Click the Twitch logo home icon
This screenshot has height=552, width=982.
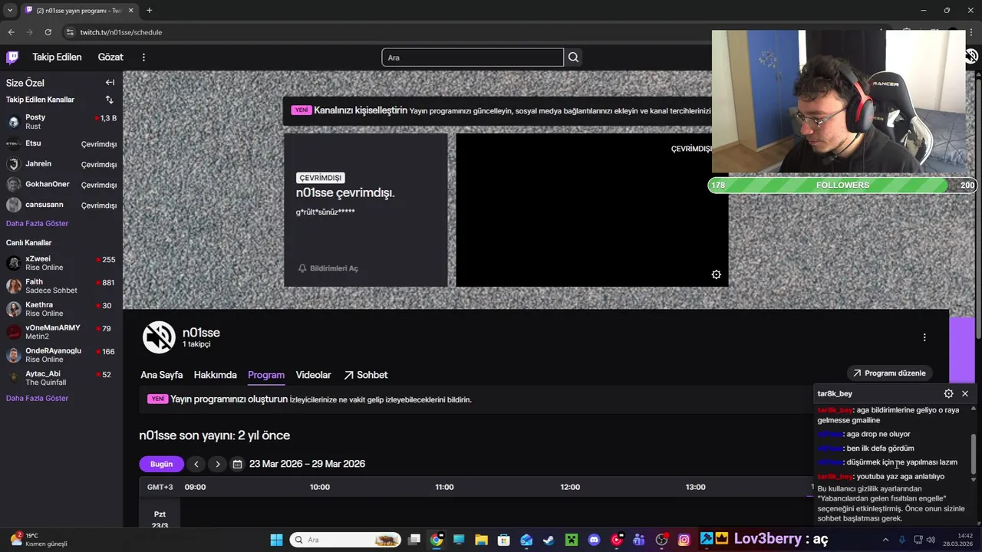click(12, 57)
